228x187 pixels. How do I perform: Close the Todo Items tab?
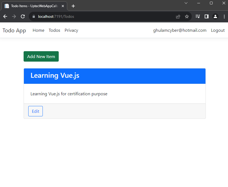coord(63,6)
